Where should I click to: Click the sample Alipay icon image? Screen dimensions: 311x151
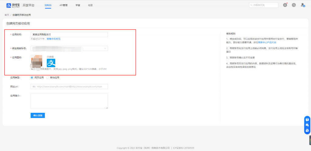coord(51,63)
